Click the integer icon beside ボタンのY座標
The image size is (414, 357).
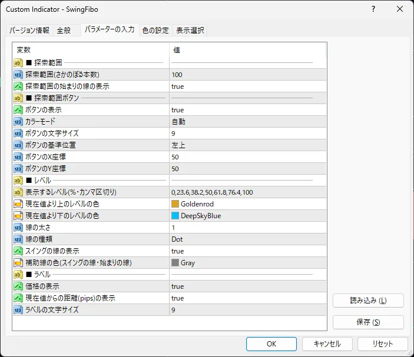pos(18,168)
